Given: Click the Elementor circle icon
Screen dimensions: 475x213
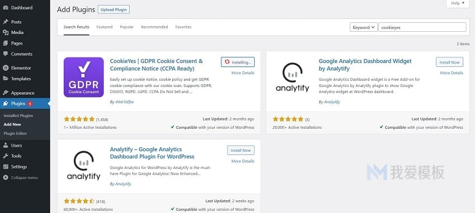Looking at the screenshot, I should tap(6, 68).
